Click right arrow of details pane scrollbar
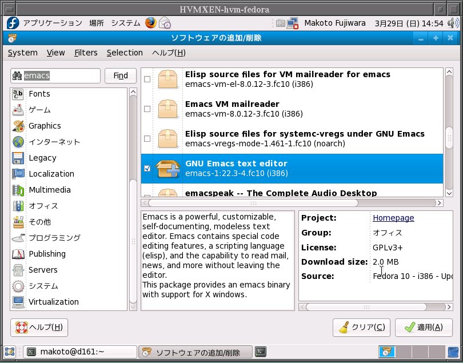 [449, 307]
